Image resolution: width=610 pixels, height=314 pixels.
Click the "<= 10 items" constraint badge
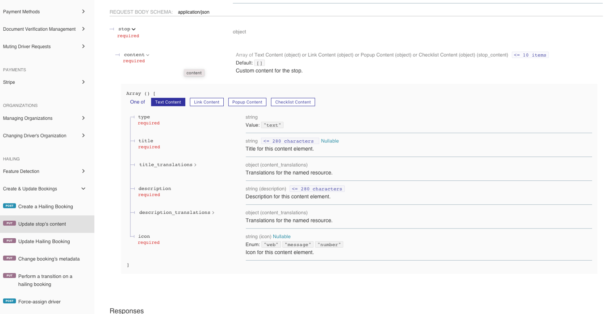pos(530,55)
